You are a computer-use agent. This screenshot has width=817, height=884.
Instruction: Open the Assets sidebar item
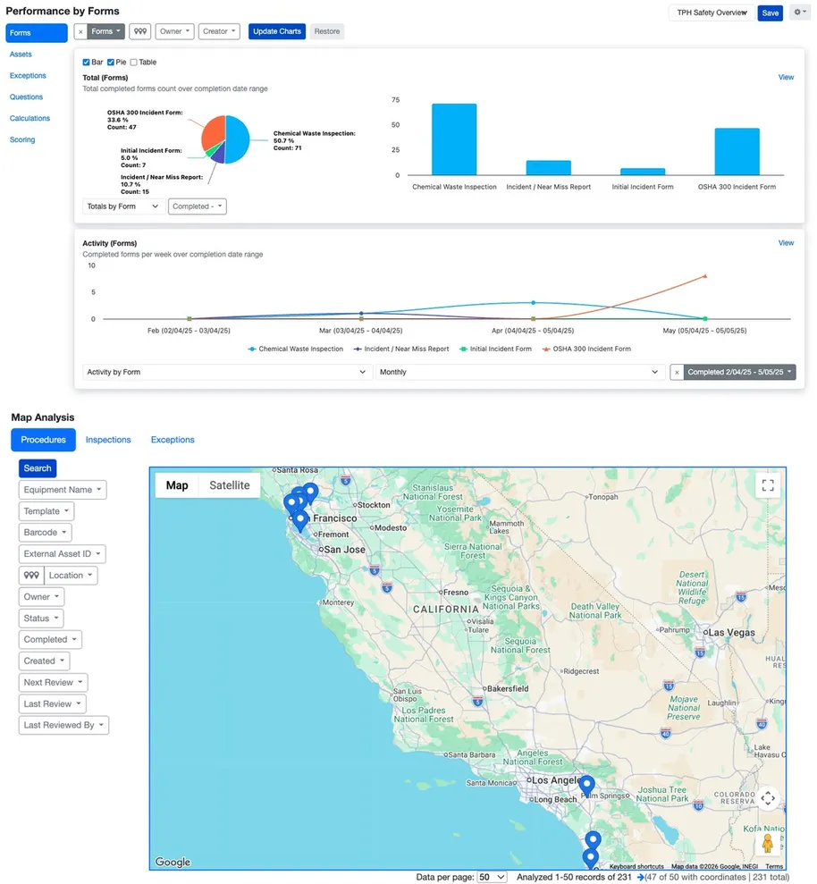tap(21, 55)
